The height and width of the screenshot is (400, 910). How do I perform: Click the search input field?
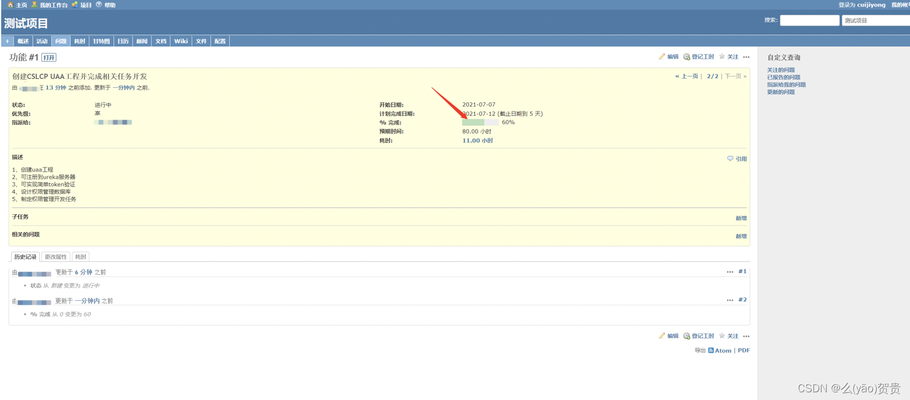click(810, 20)
